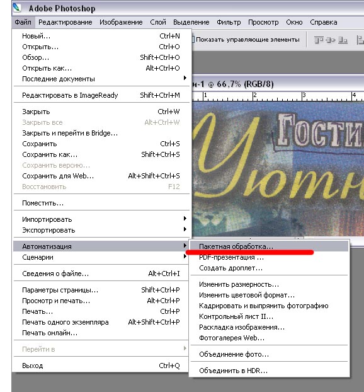
Task: Select Закрыть with Ctrl+W shortcut
Action: pyautogui.click(x=101, y=112)
